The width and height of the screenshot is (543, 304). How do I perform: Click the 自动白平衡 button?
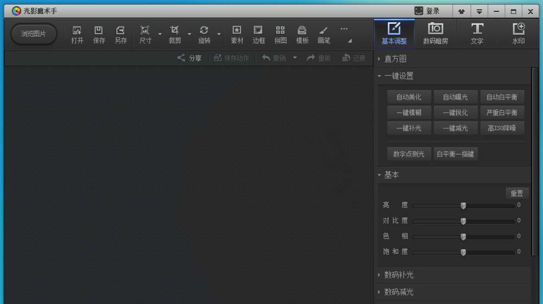point(502,97)
